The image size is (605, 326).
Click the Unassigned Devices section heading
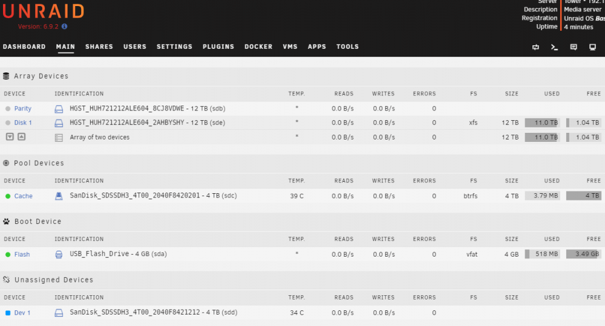click(54, 280)
